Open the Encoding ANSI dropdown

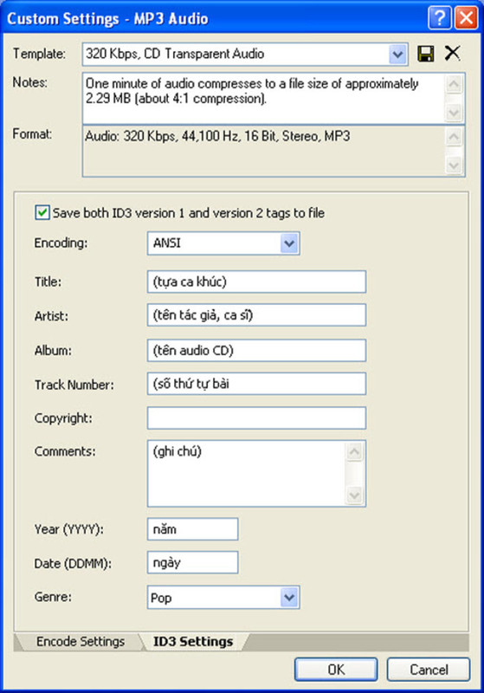click(289, 243)
